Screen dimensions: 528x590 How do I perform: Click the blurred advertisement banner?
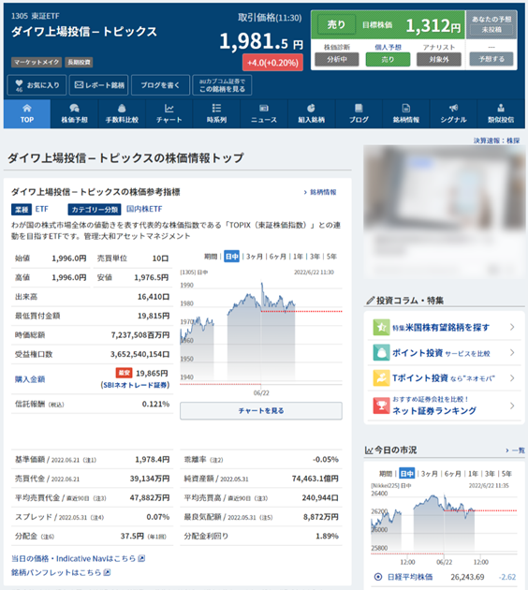click(444, 212)
